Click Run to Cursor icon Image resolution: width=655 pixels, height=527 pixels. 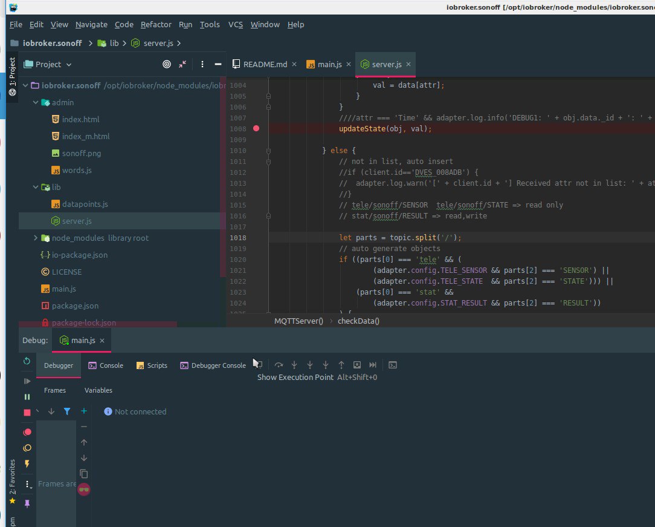tap(373, 365)
